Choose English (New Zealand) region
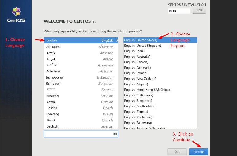The width and height of the screenshot is (237, 156). 160,79
